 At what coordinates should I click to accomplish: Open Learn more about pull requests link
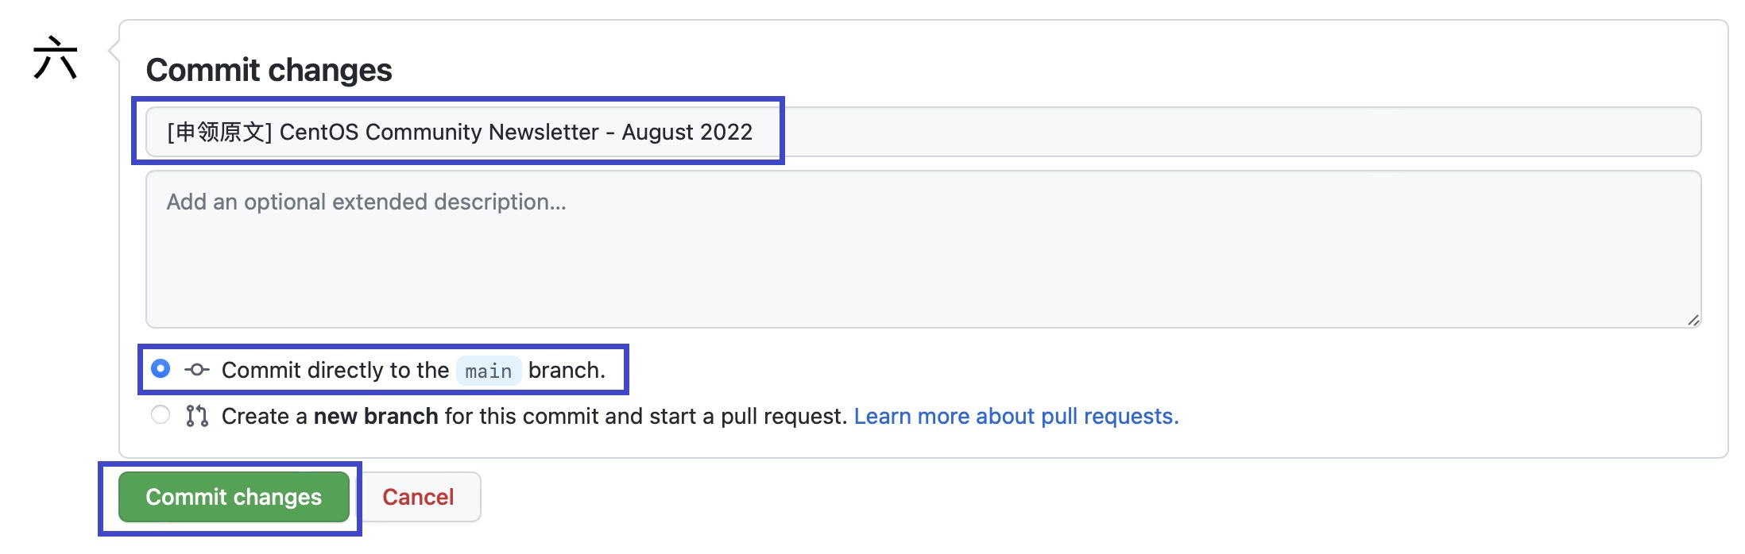[1016, 416]
